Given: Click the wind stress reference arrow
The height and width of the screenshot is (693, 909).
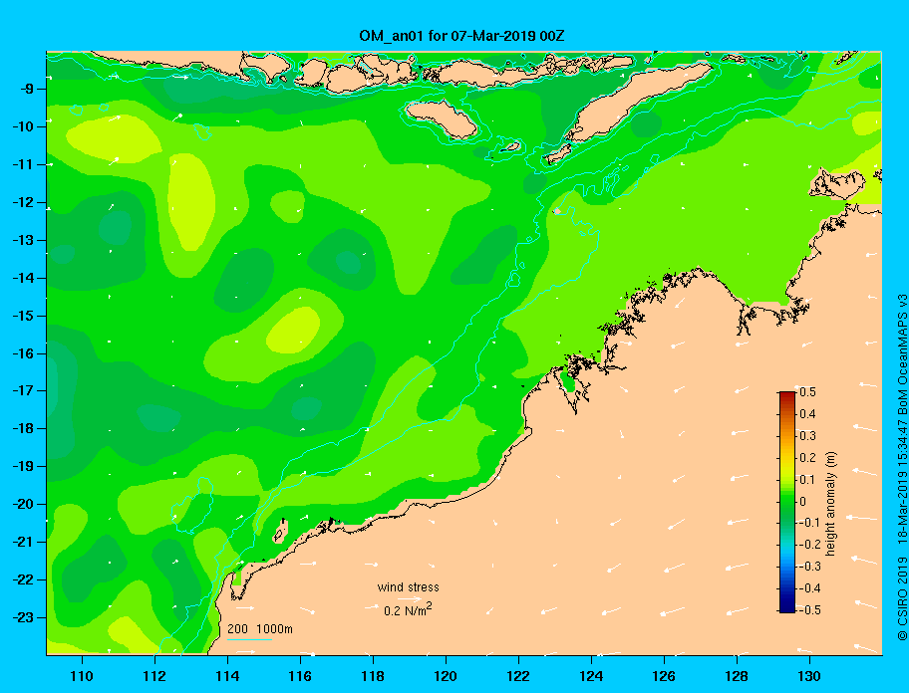Looking at the screenshot, I should [x=410, y=599].
